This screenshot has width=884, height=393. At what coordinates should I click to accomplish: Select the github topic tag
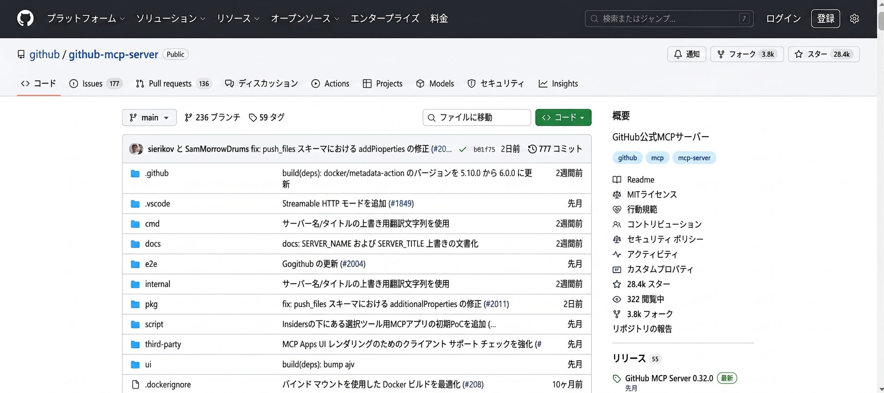click(x=627, y=158)
